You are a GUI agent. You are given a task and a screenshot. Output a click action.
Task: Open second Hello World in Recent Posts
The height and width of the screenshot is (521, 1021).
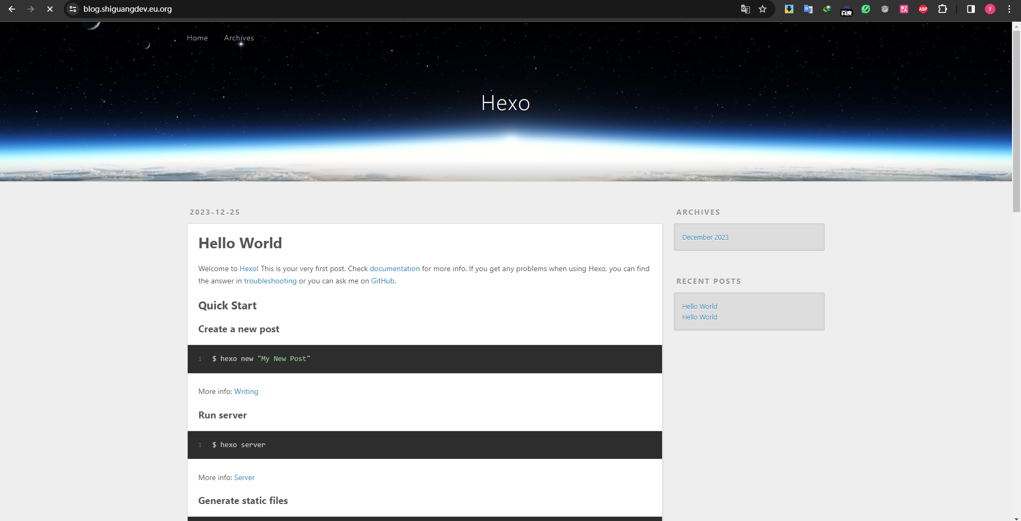pos(700,317)
